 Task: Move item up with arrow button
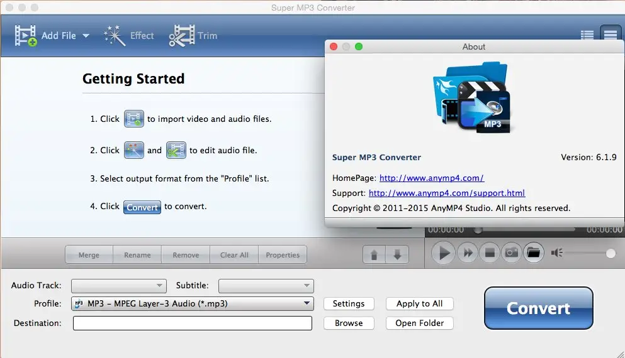[x=374, y=254]
